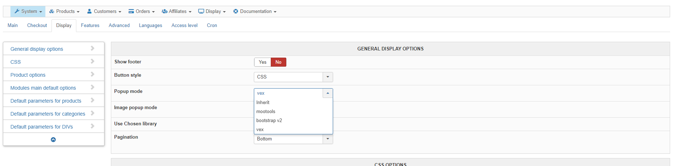Switch to the Features tab
This screenshot has height=166, width=673.
[90, 26]
